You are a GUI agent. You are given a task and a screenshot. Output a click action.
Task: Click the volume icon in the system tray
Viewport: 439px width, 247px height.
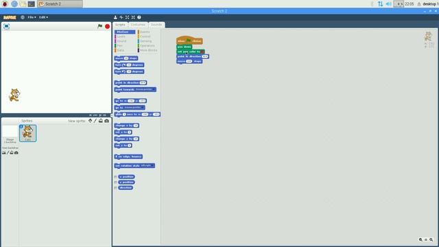(x=389, y=3)
